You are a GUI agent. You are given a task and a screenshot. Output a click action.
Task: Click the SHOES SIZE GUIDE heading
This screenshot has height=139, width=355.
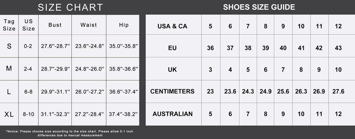point(259,7)
